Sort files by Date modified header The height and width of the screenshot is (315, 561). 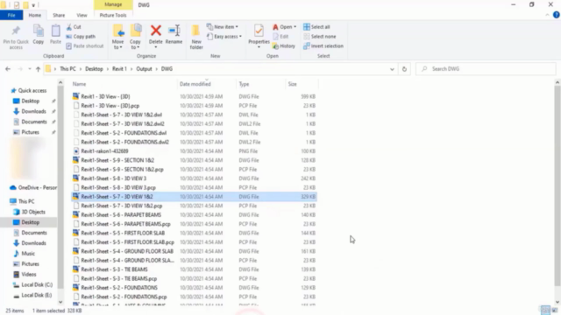207,84
